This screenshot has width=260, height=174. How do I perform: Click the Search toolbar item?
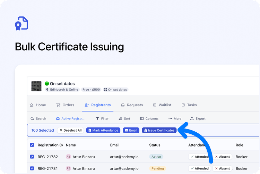point(38,119)
